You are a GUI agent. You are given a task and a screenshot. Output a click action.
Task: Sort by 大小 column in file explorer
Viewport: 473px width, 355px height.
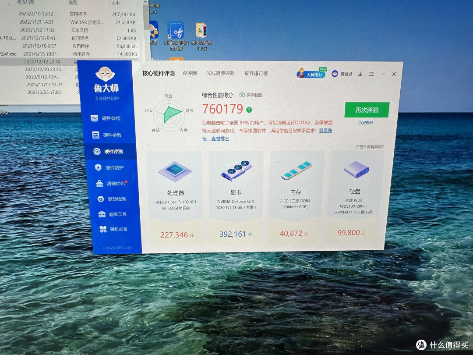(x=115, y=3)
